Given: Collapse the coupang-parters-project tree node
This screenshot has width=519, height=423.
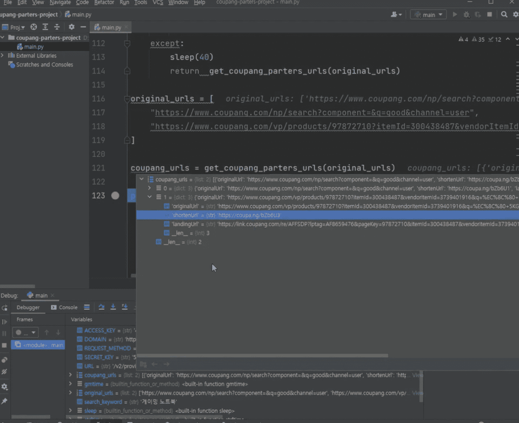Looking at the screenshot, I should pos(3,37).
